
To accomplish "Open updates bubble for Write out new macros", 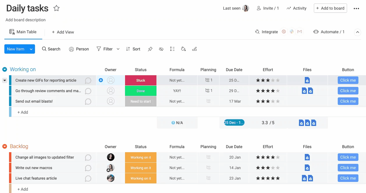I will coord(88,168).
